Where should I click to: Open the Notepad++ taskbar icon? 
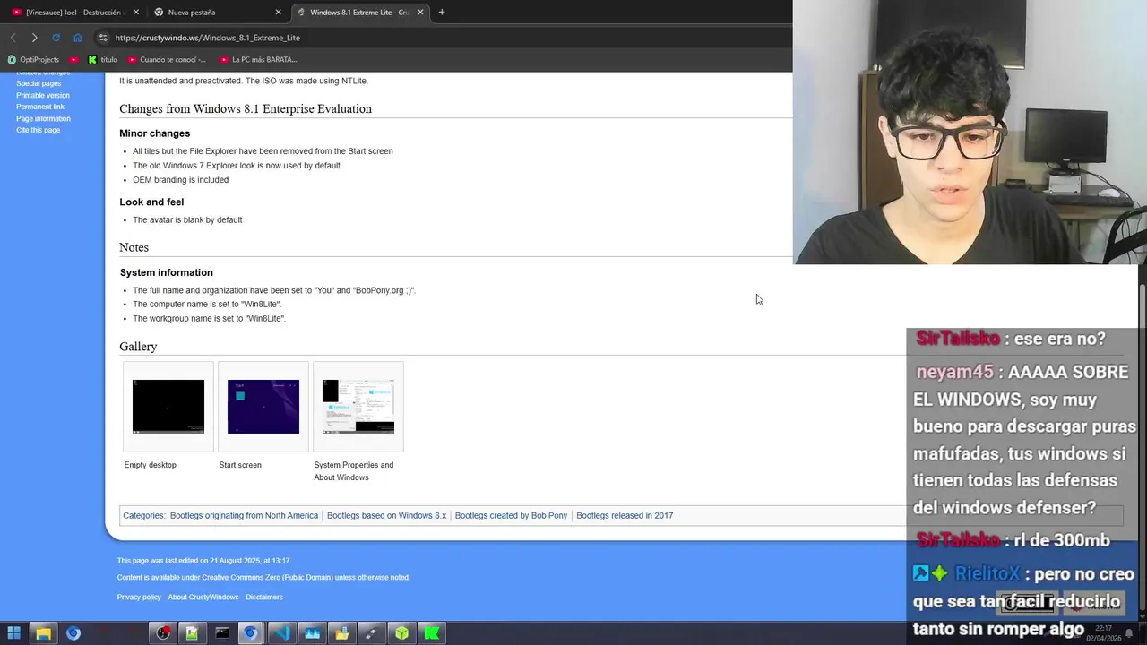click(x=192, y=633)
